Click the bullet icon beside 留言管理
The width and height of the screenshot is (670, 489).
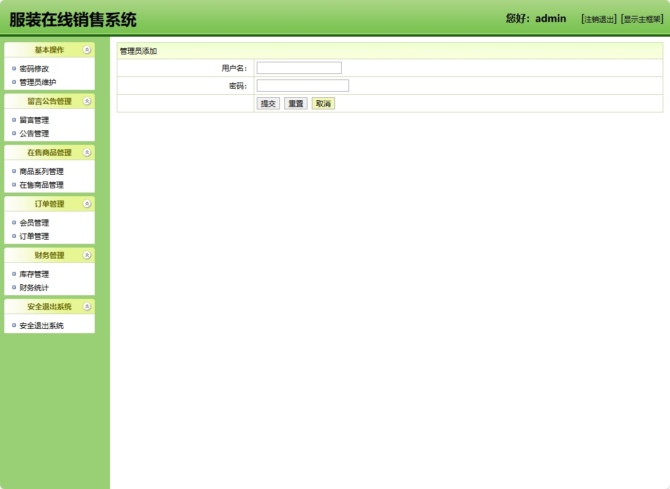point(14,120)
